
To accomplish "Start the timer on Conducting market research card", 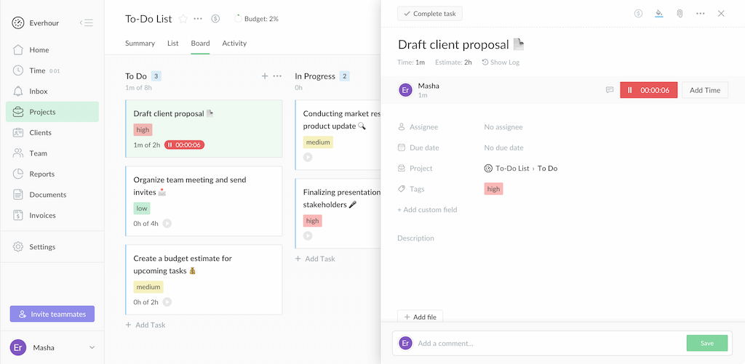I will click(308, 157).
